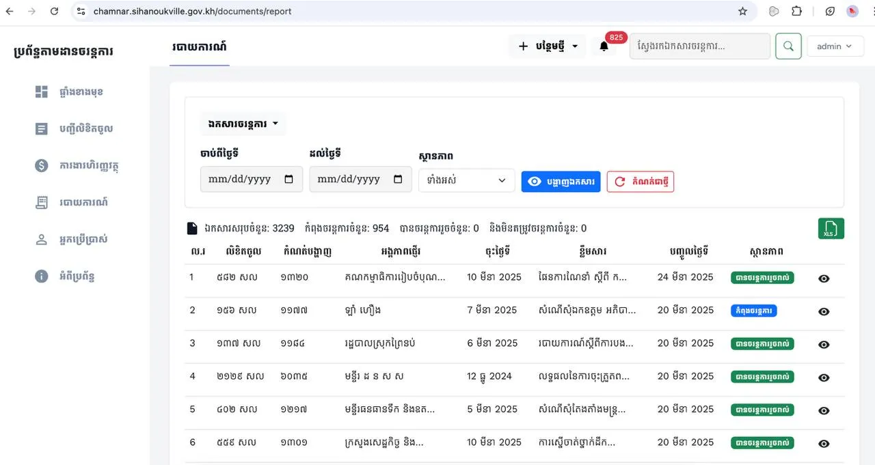The width and height of the screenshot is (875, 465).
Task: Open calendar picker in the start date field
Action: [288, 180]
